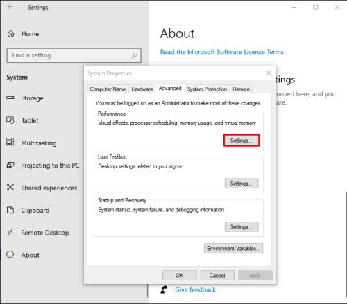Close the Settings window
Screen dimensions: 347x304
coord(337,7)
